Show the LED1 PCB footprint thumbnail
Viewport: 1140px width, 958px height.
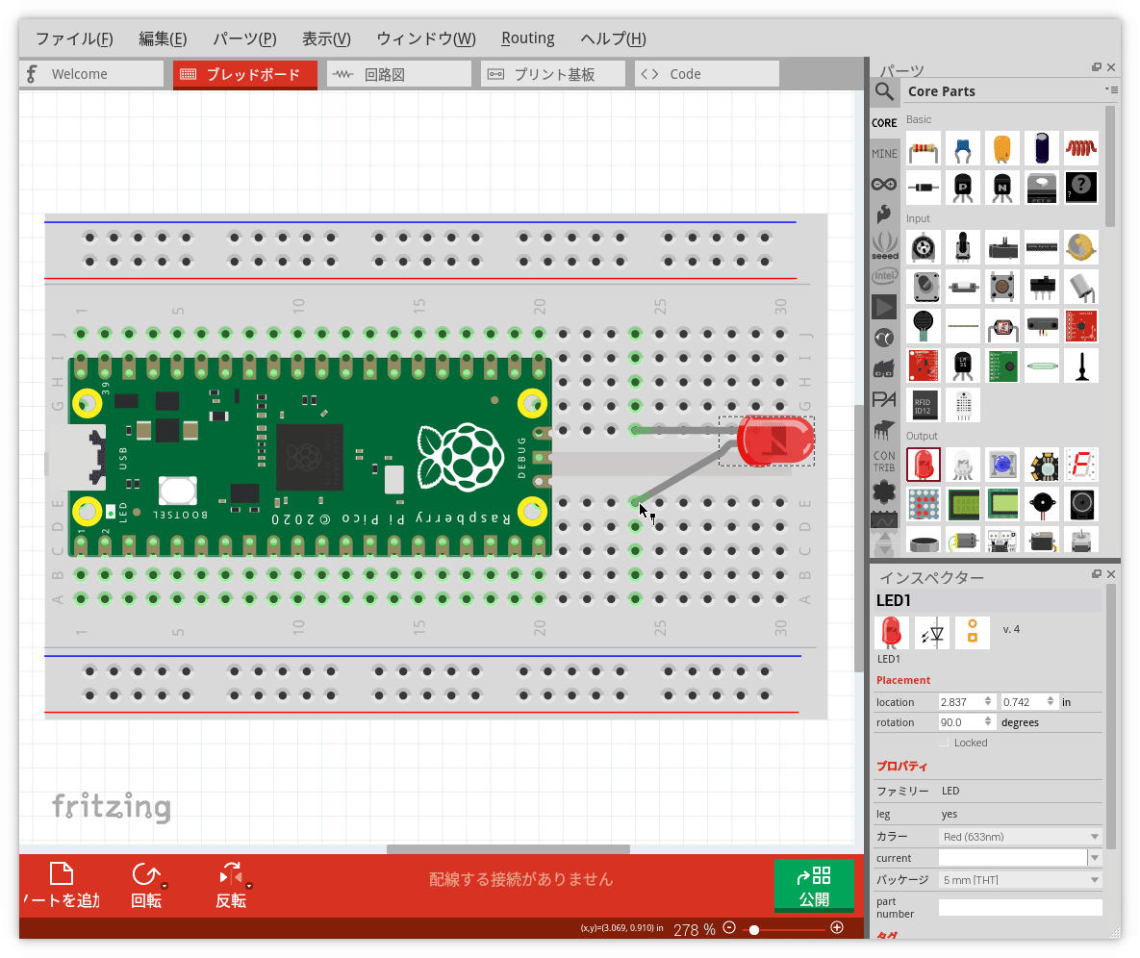tap(972, 632)
